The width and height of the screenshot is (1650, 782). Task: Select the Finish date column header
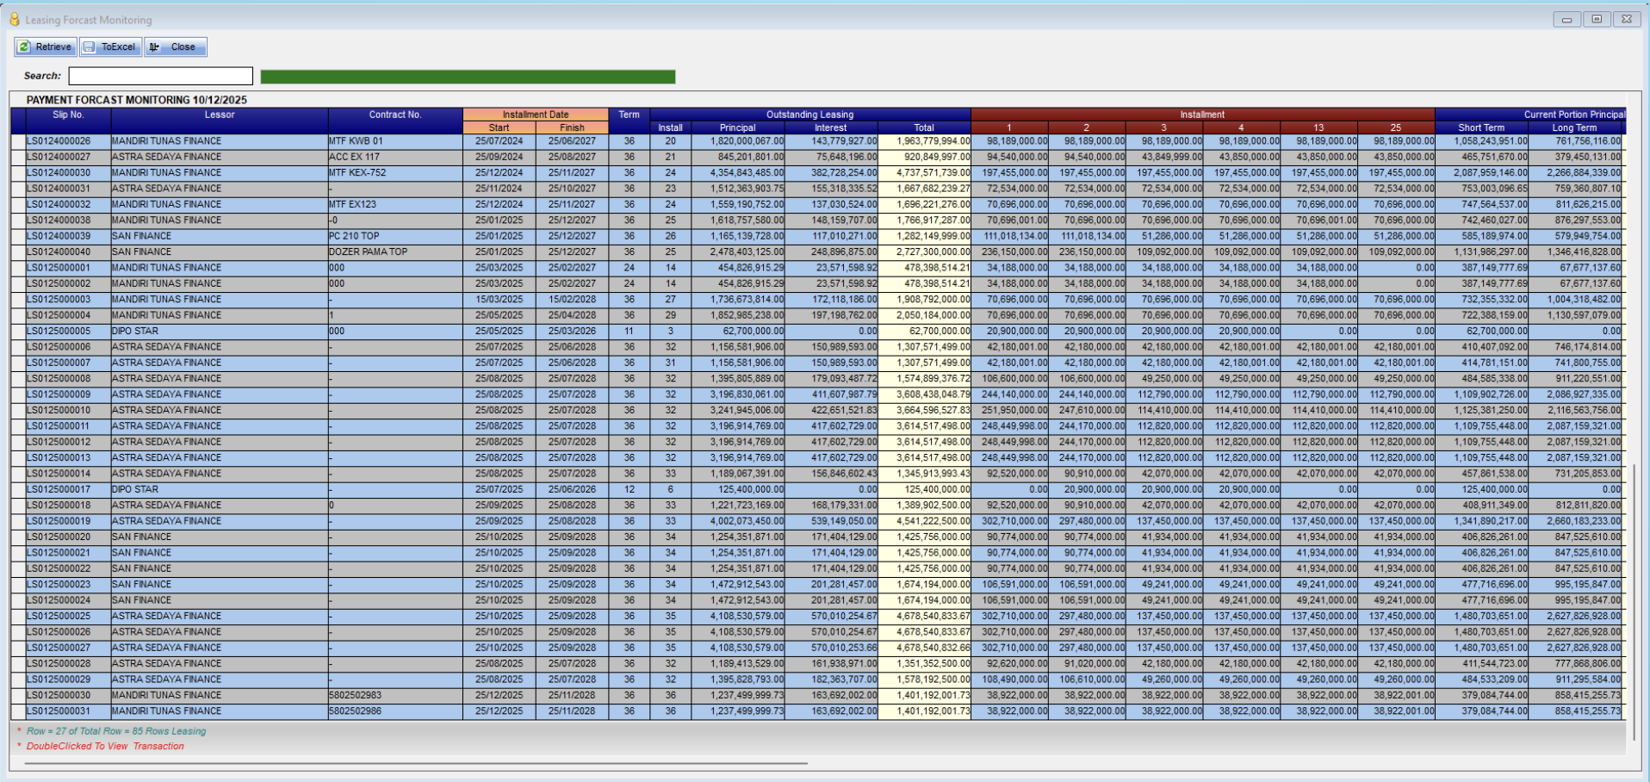pyautogui.click(x=572, y=127)
